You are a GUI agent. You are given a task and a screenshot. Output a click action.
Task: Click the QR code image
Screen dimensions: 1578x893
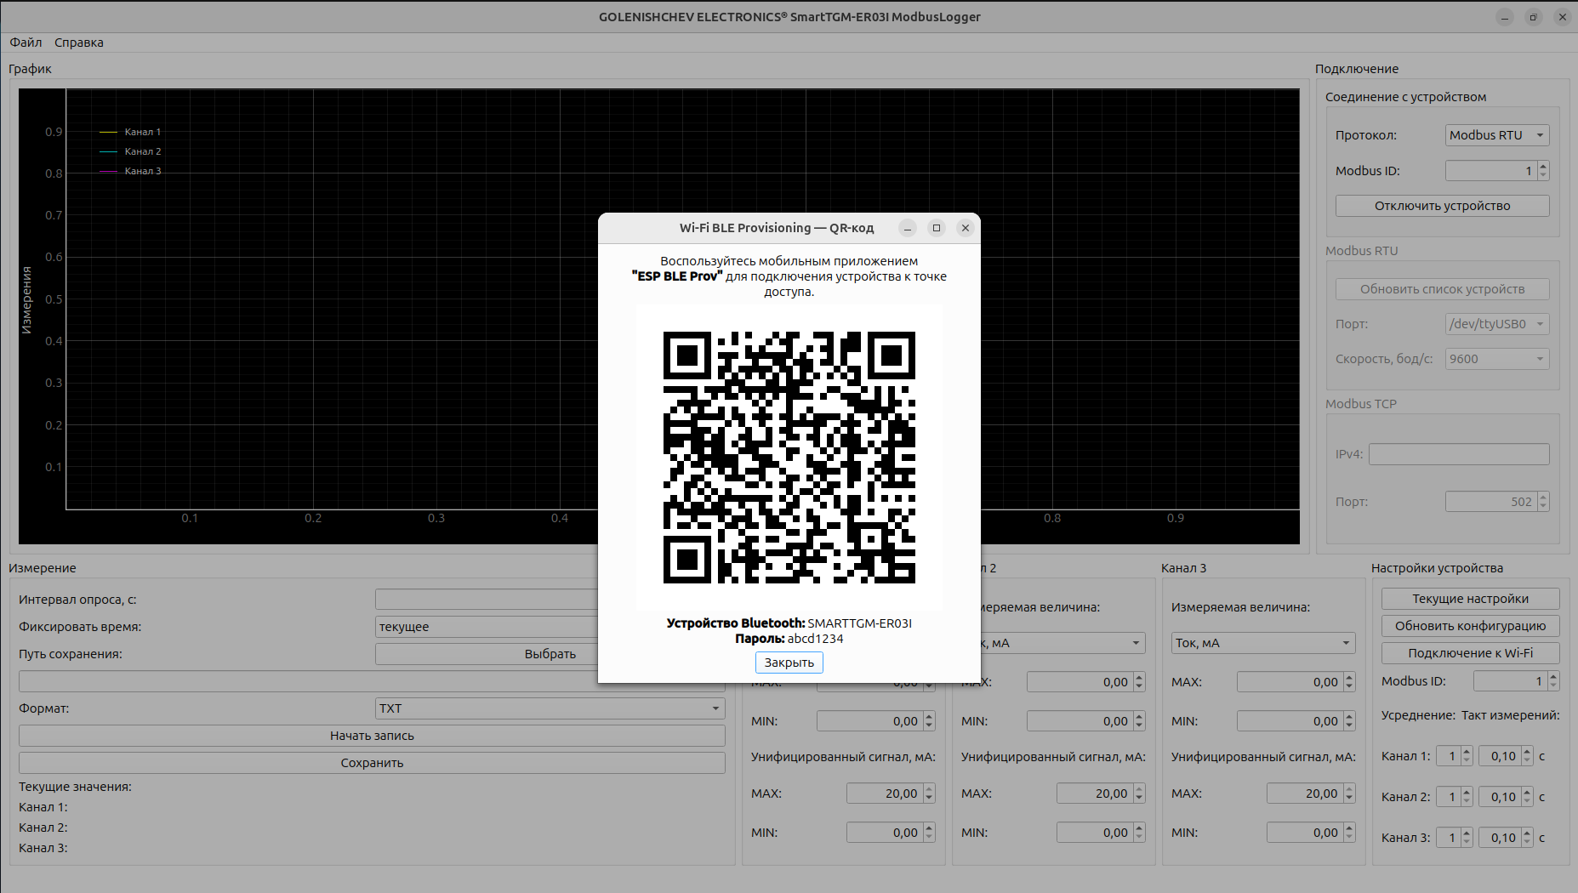[789, 458]
